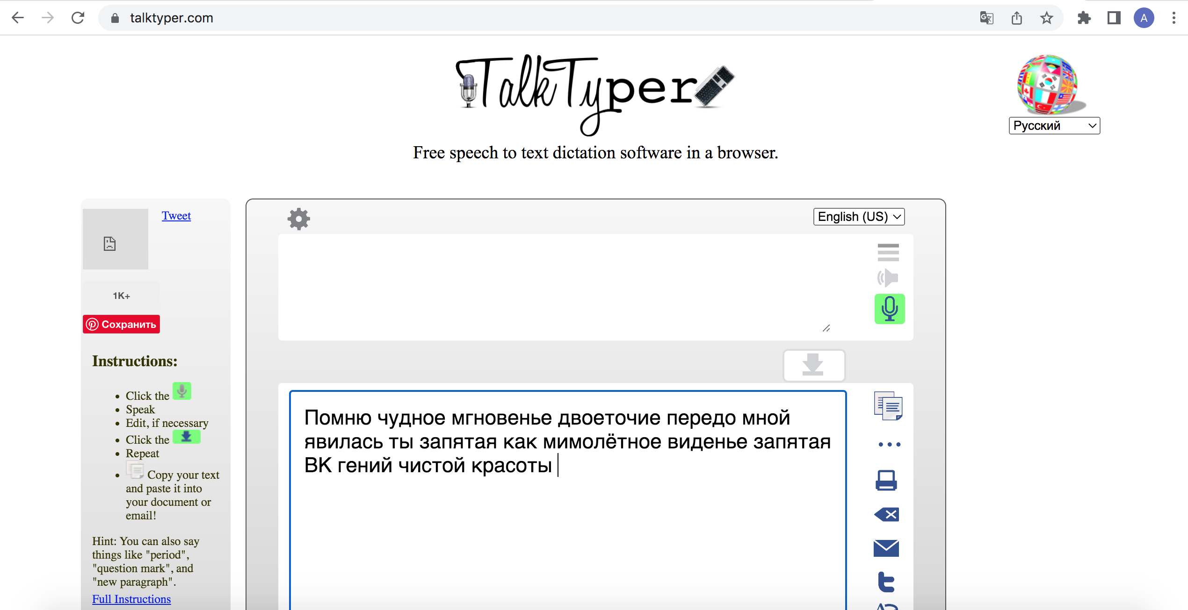Viewport: 1188px width, 610px height.
Task: Bookmark this page with the star icon
Action: 1046,18
